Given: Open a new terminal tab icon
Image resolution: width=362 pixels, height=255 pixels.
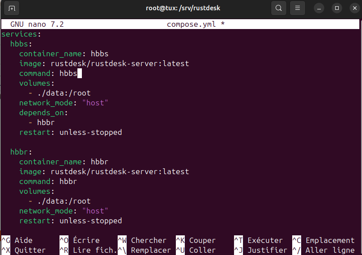Looking at the screenshot, I should click(12, 8).
